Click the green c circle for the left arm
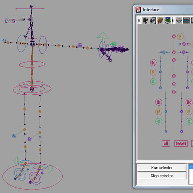The image size is (193, 193). 153,82
